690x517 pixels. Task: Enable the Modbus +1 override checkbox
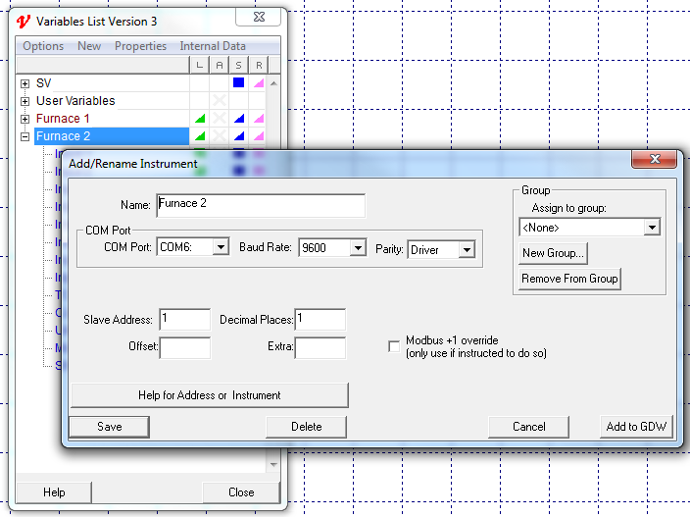(x=394, y=346)
